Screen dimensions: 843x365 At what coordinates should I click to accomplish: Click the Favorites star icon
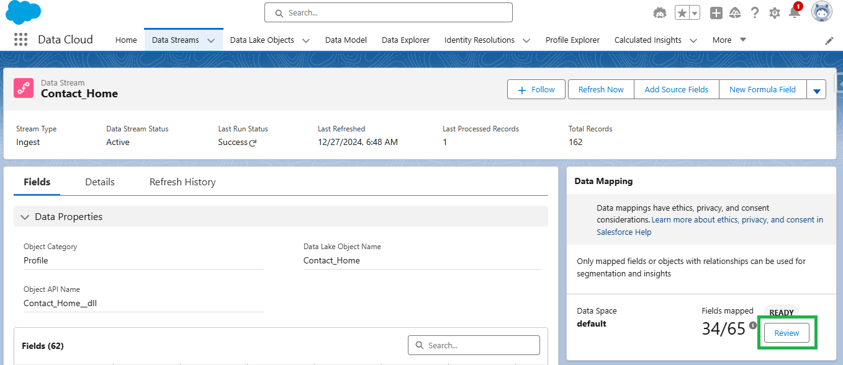[682, 13]
